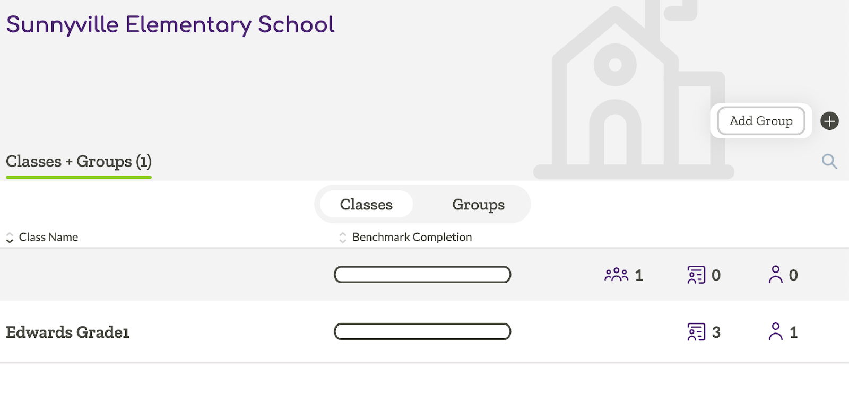The width and height of the screenshot is (849, 403).
Task: Select the Classes tab
Action: point(365,204)
